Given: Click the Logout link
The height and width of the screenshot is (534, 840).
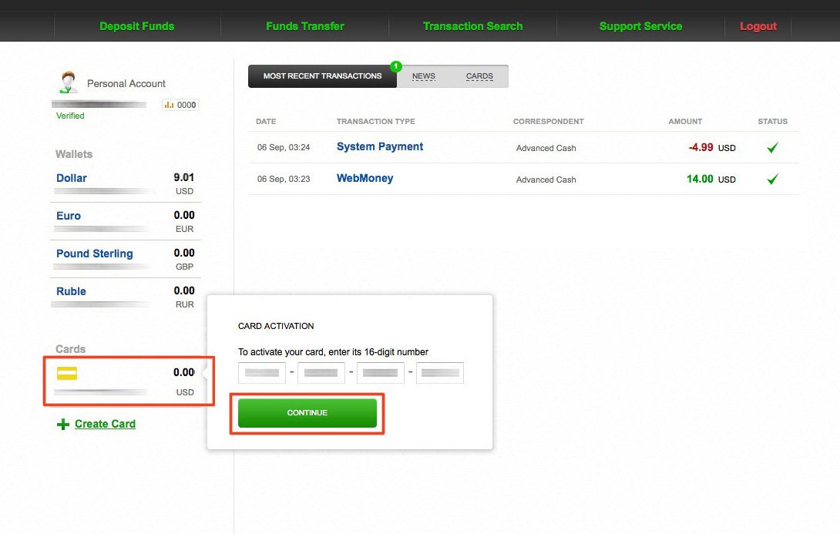Looking at the screenshot, I should coord(758,26).
